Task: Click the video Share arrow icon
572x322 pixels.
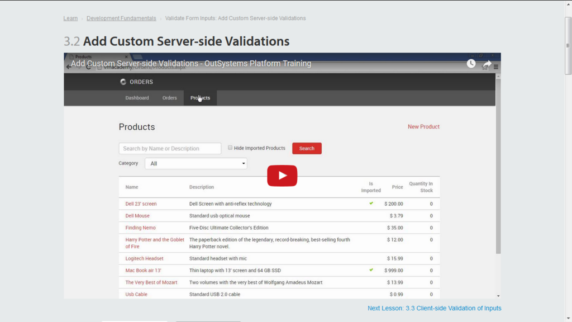Action: point(487,65)
